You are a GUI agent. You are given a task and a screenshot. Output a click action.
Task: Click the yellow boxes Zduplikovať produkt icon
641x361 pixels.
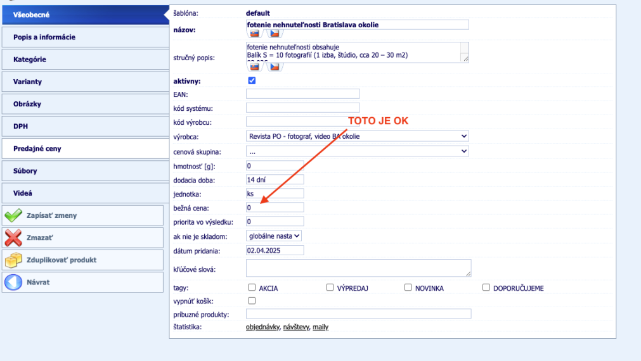pos(13,260)
